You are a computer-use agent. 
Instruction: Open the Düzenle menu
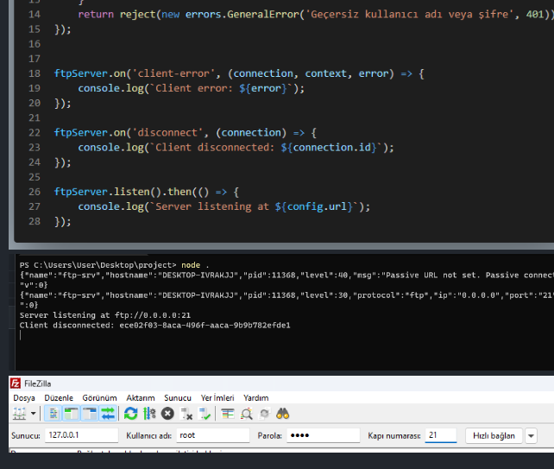point(59,398)
